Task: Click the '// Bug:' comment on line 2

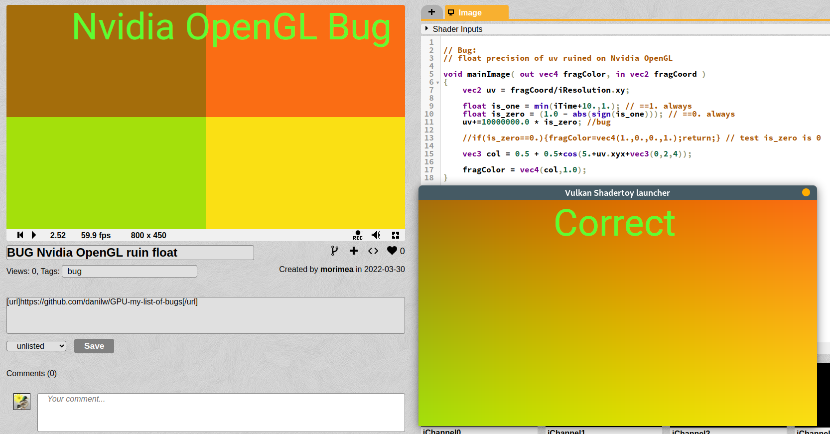Action: tap(460, 50)
